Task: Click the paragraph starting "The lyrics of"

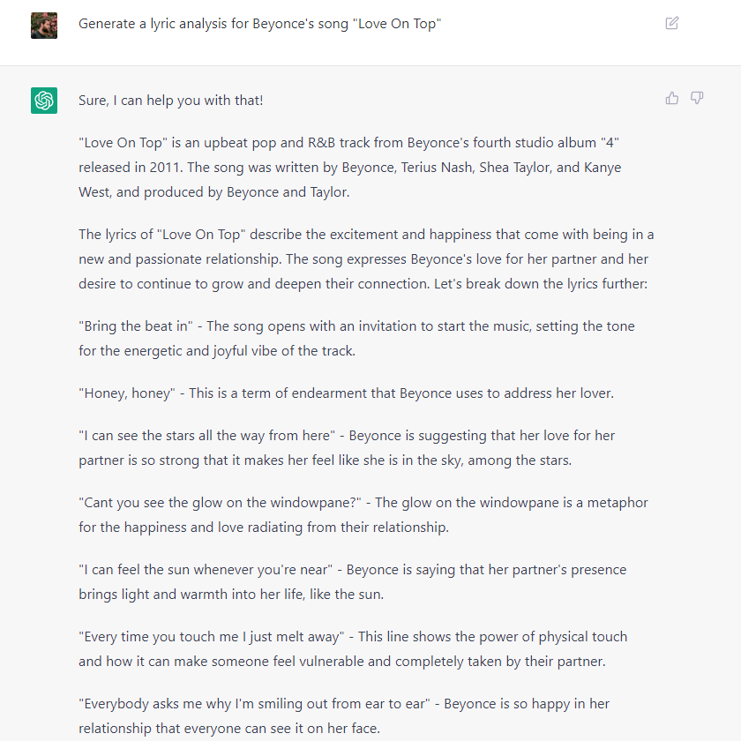Action: (366, 259)
